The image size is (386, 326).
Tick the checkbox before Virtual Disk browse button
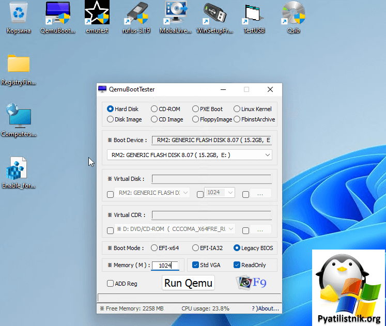click(245, 194)
